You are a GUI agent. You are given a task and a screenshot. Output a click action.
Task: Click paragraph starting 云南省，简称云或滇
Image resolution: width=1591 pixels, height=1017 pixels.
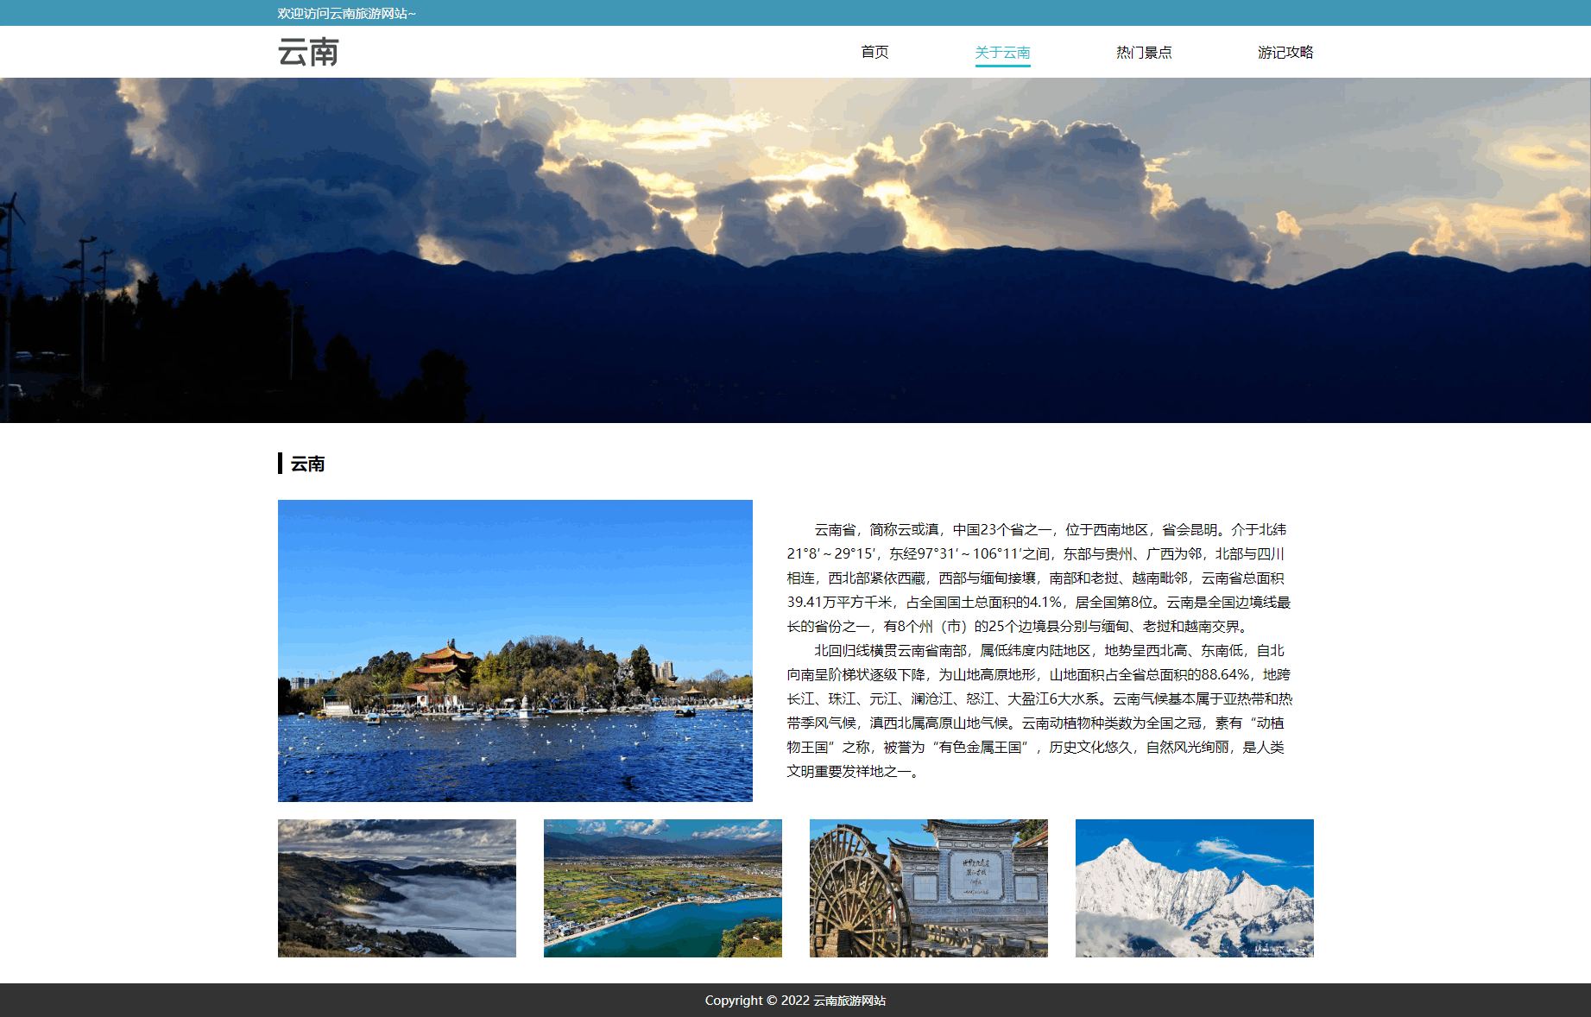[1039, 578]
